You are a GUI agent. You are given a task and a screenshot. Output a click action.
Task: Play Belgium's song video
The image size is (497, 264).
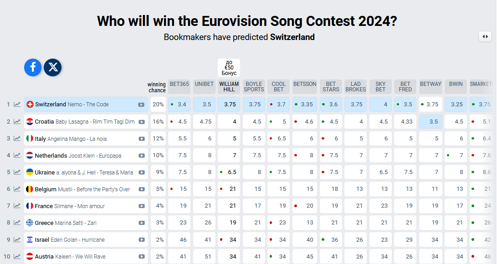(142, 189)
